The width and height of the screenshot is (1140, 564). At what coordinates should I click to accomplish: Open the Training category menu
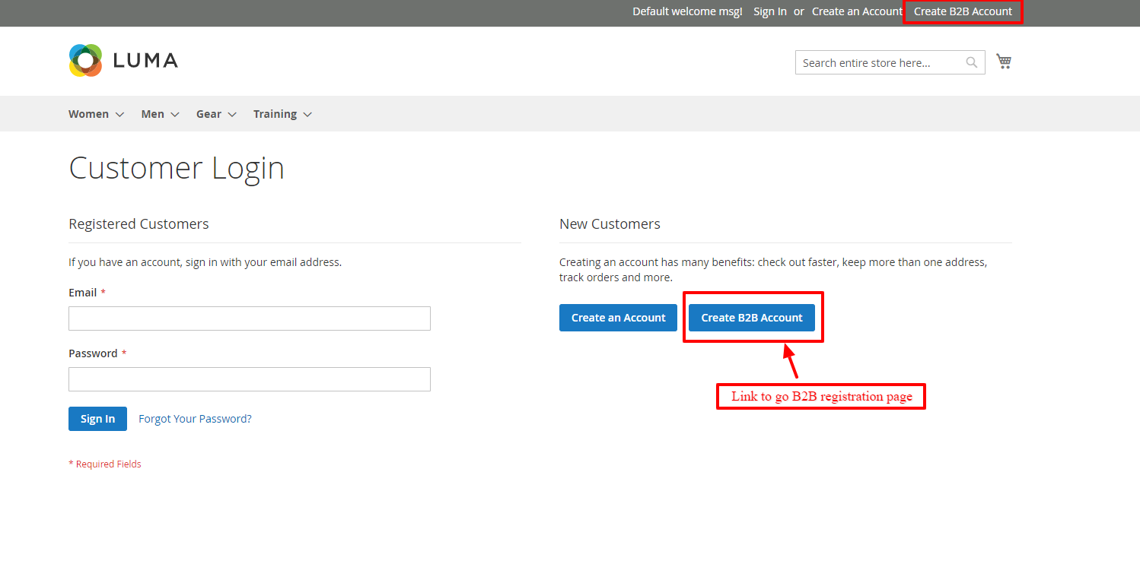[x=275, y=114]
